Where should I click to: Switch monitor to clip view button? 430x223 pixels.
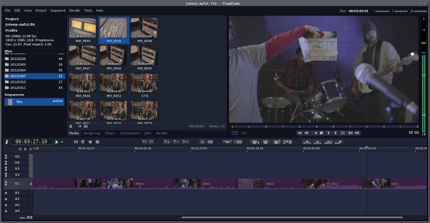click(x=244, y=133)
